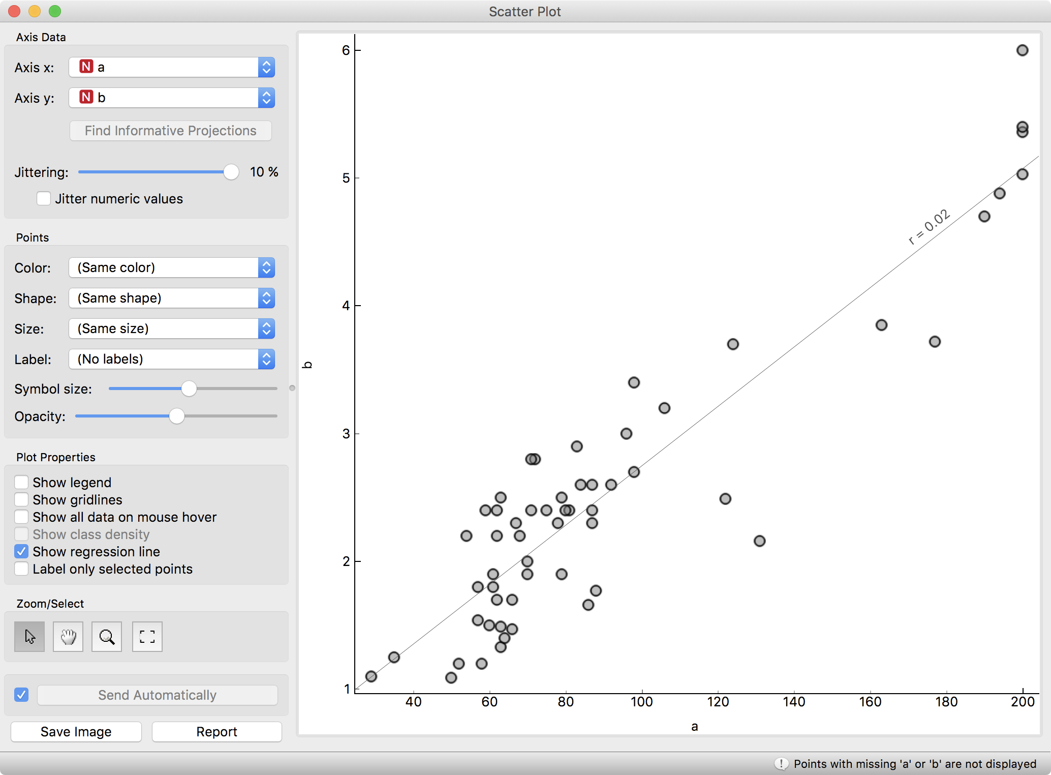
Task: Click the Report button
Action: pos(217,732)
